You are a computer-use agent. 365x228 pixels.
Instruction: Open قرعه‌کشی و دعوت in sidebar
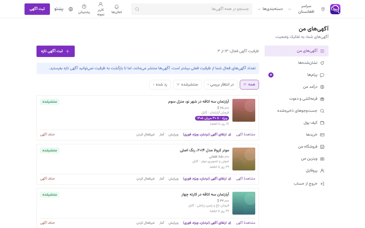tap(297, 99)
